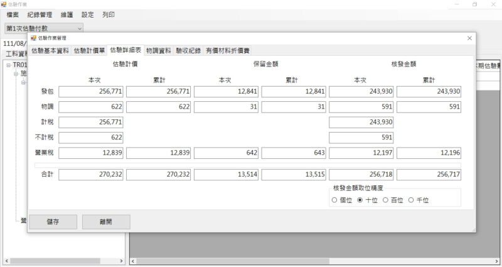Click 物調 保留金額 累計 field
This screenshot has height=267, width=502.
294,107
